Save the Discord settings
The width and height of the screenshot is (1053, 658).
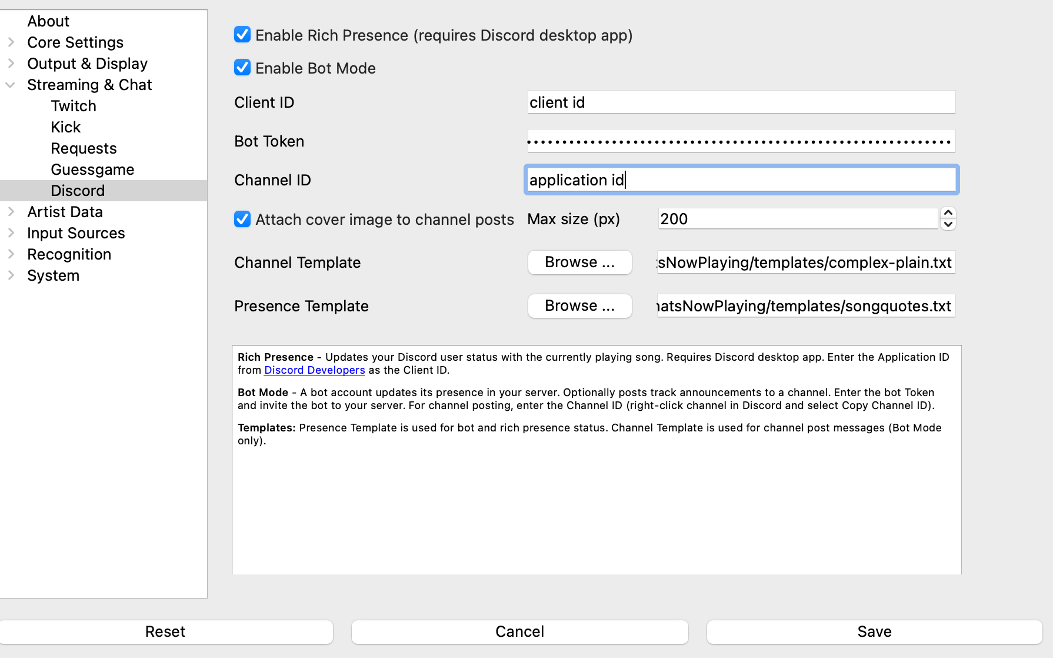(874, 632)
